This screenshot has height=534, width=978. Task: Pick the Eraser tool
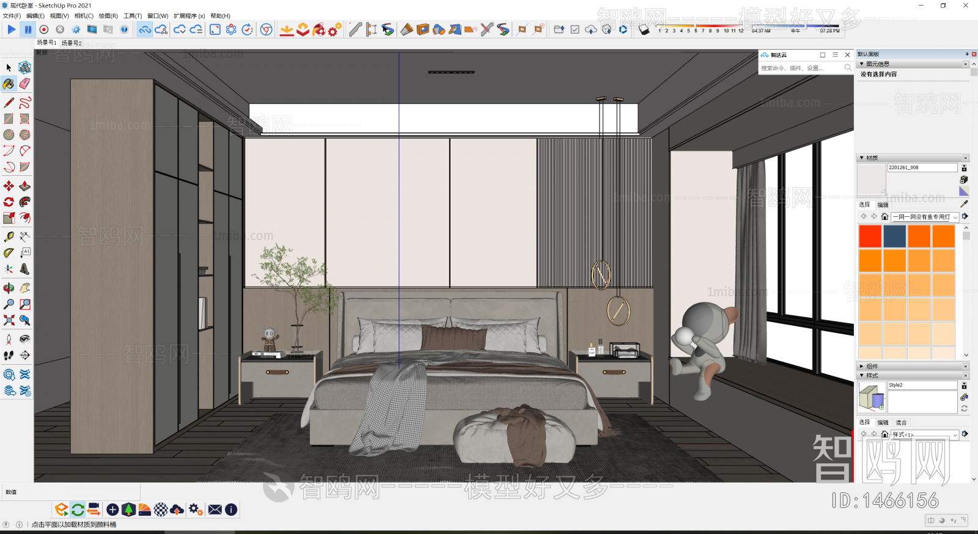(x=24, y=84)
